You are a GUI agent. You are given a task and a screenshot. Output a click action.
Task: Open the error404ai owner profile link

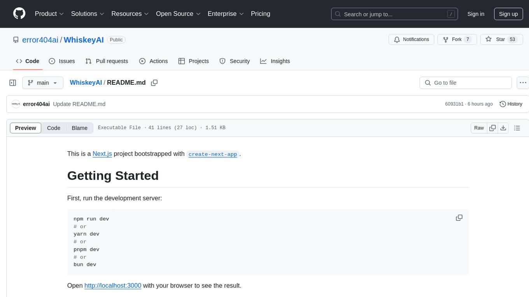pyautogui.click(x=40, y=40)
